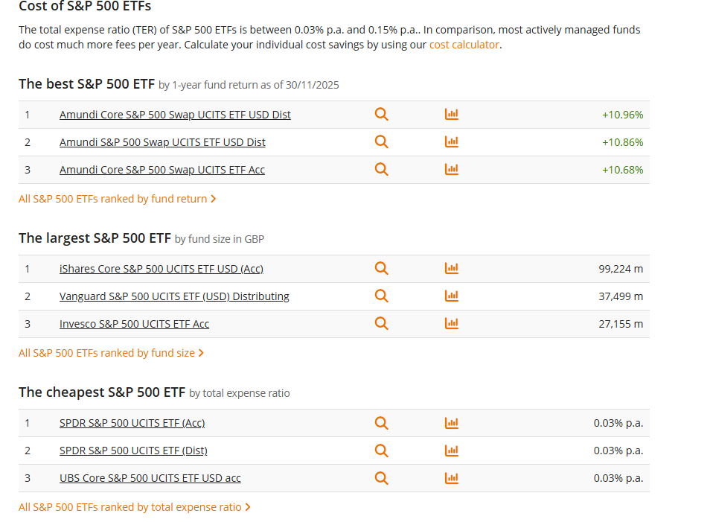Open Invesco S&P 500 UCITS ETF Acc link
The height and width of the screenshot is (522, 710).
click(134, 324)
